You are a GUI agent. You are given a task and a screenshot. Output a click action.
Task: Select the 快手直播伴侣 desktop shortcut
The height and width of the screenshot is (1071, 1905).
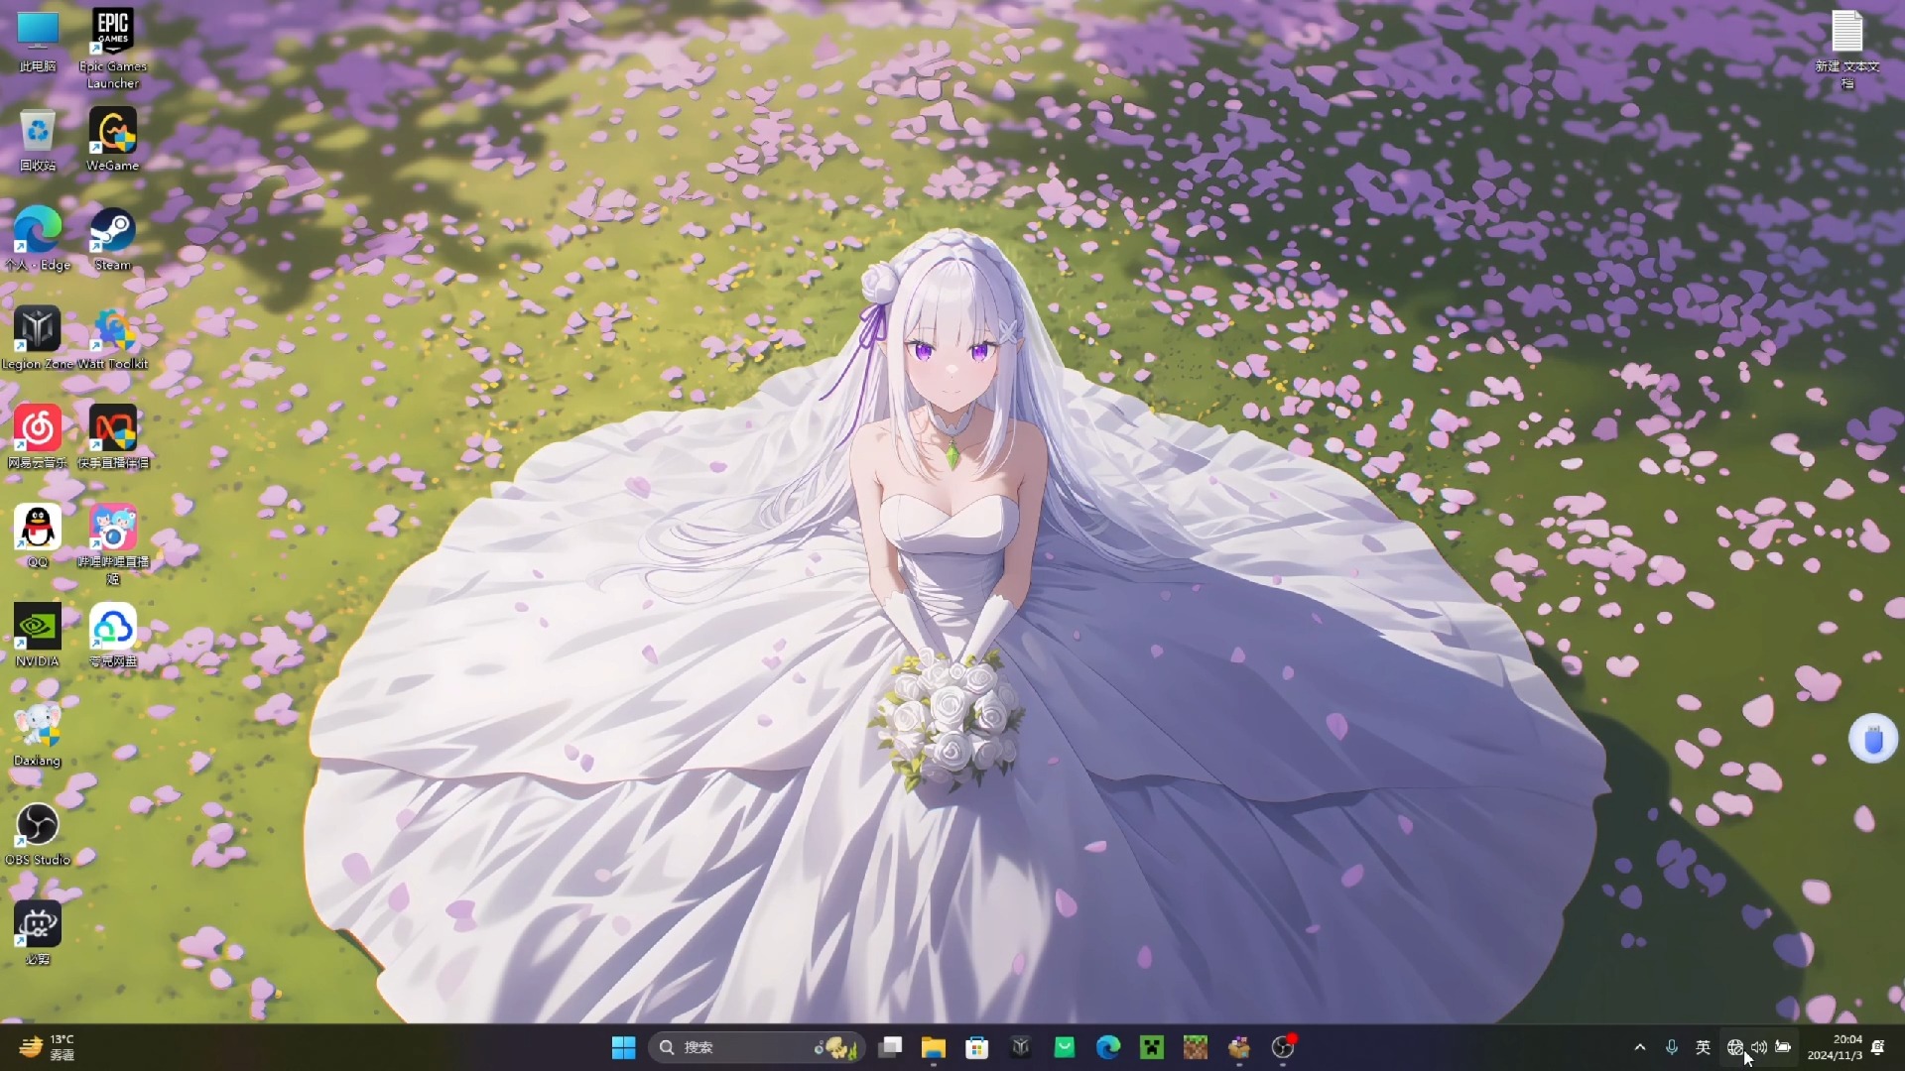pos(112,438)
